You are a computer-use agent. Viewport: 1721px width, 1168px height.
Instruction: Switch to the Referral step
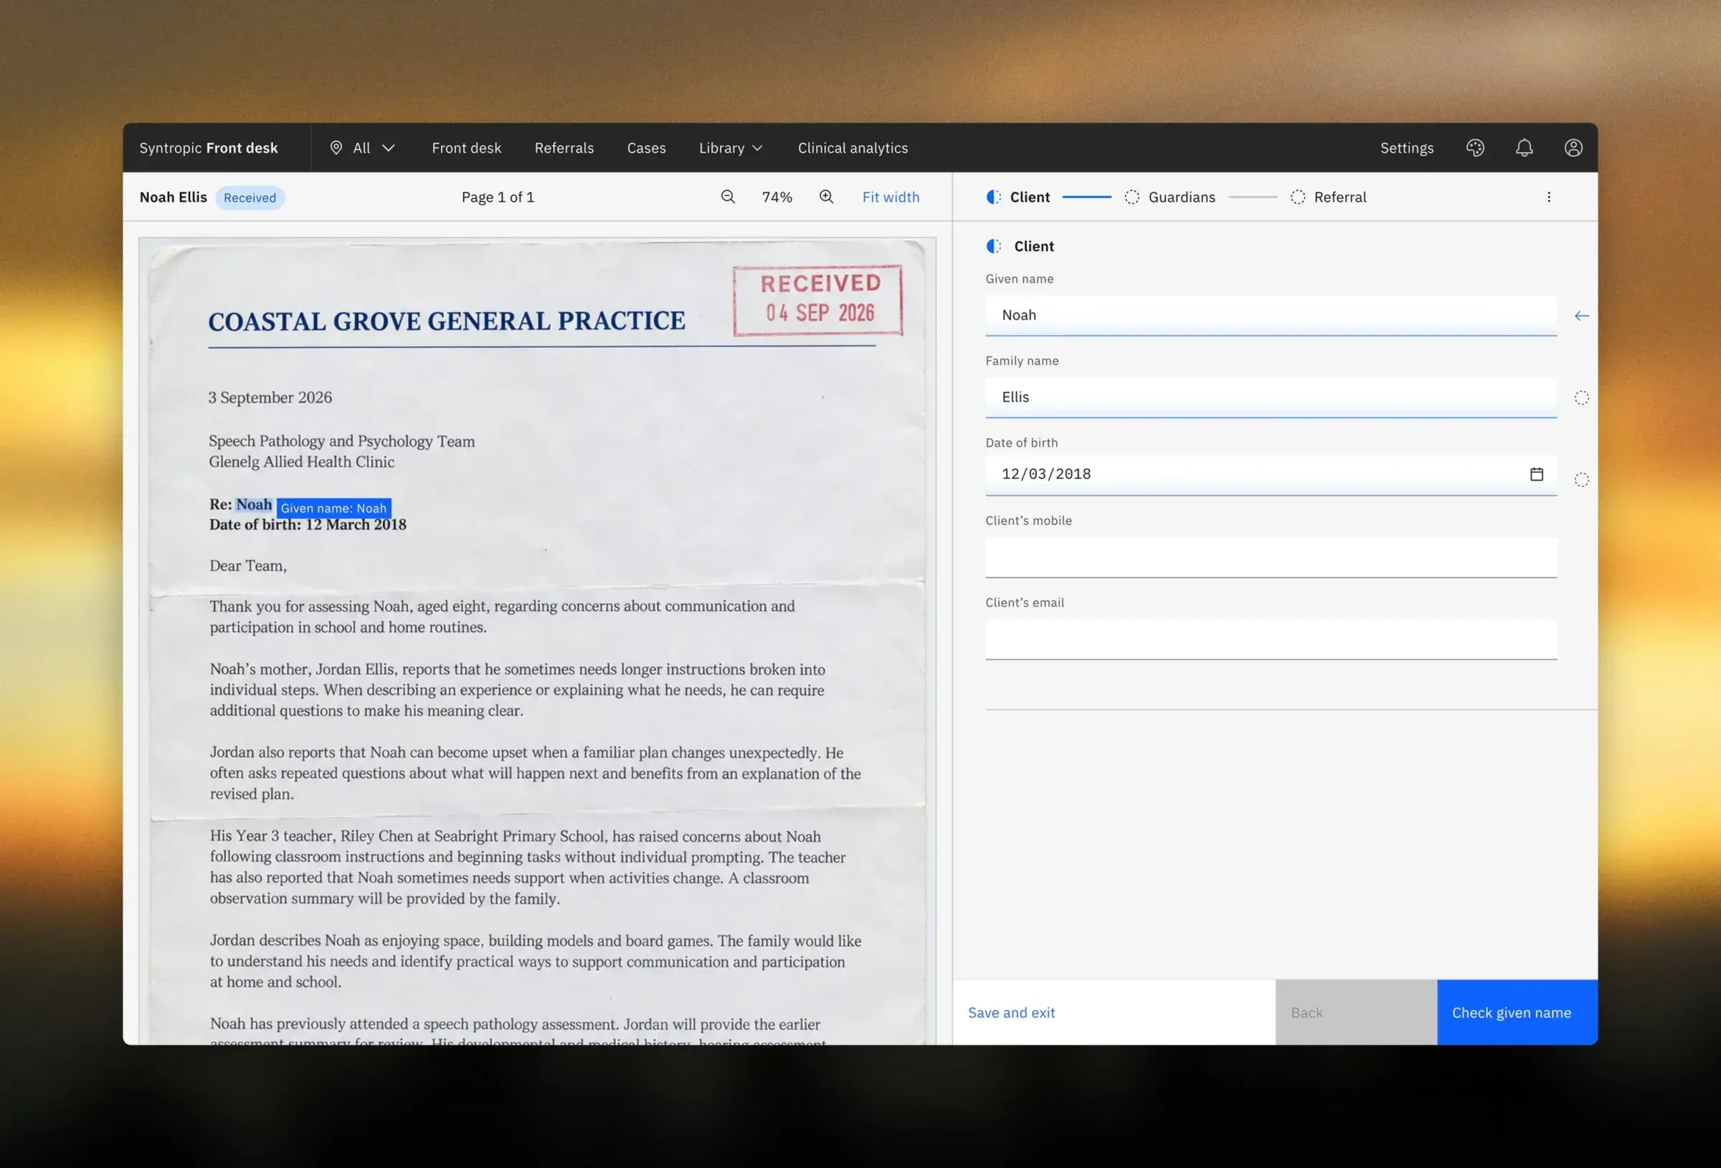point(1329,197)
